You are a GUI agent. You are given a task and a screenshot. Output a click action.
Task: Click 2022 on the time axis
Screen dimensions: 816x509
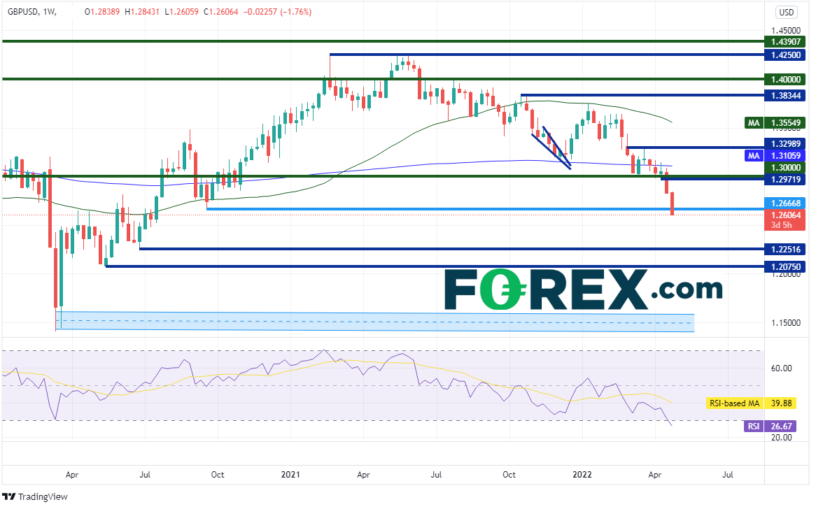[580, 474]
